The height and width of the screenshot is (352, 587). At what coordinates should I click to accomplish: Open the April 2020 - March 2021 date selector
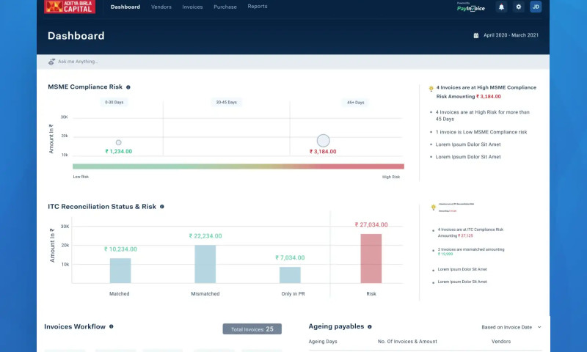[x=511, y=35]
